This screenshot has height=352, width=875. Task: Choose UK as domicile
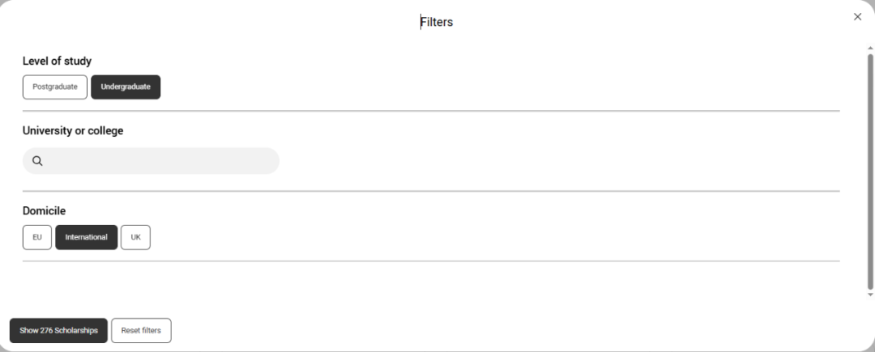click(135, 237)
